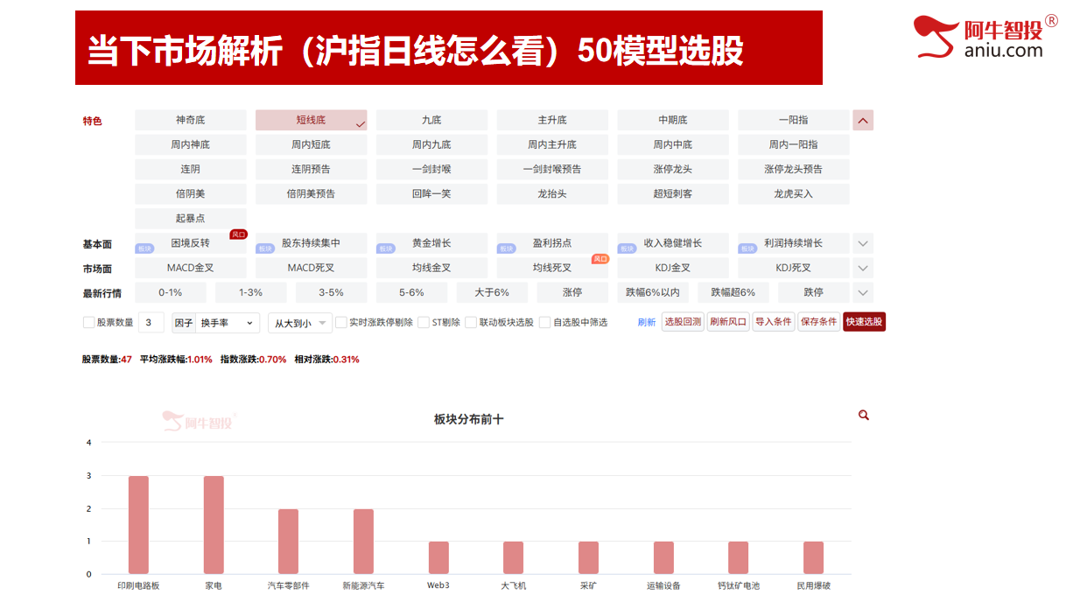Image resolution: width=1073 pixels, height=602 pixels.
Task: Deselect the checked 短线底 filter
Action: (x=311, y=120)
